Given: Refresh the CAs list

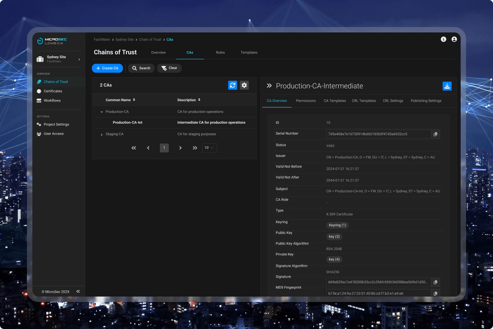Looking at the screenshot, I should coord(233,85).
